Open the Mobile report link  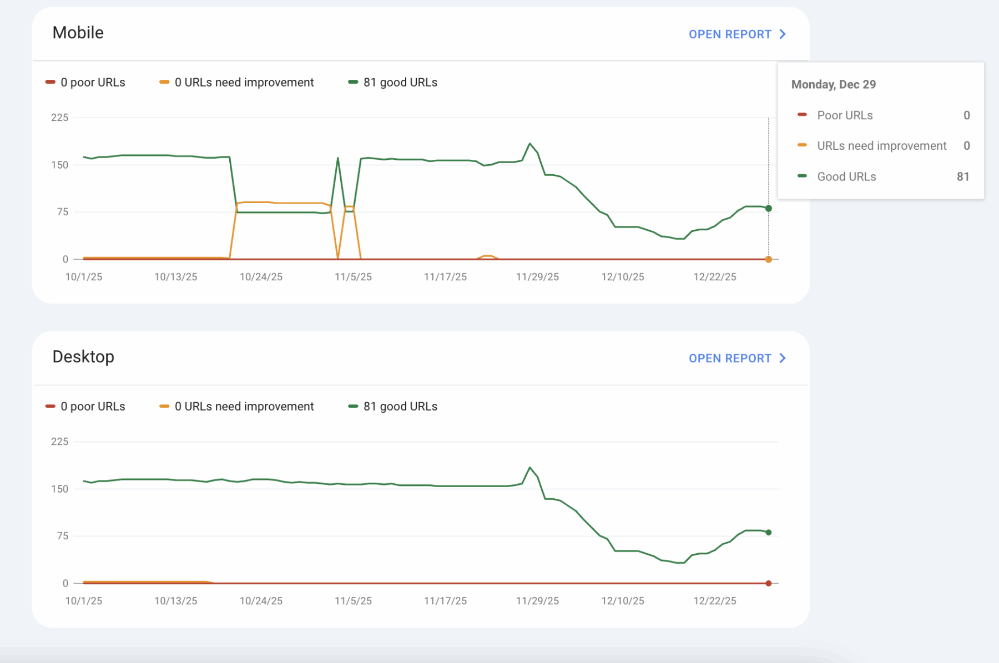pos(729,34)
